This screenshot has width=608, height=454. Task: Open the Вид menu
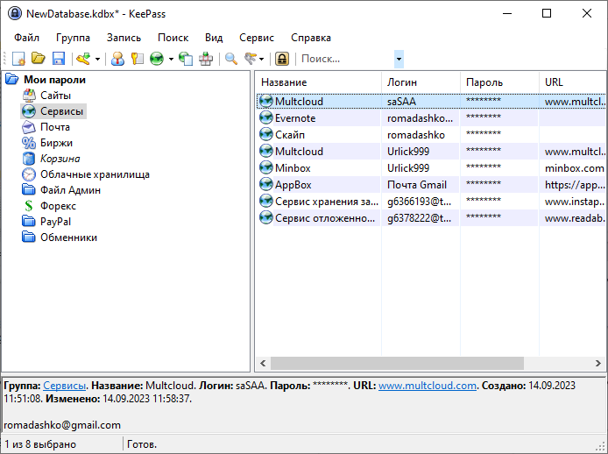(x=214, y=38)
